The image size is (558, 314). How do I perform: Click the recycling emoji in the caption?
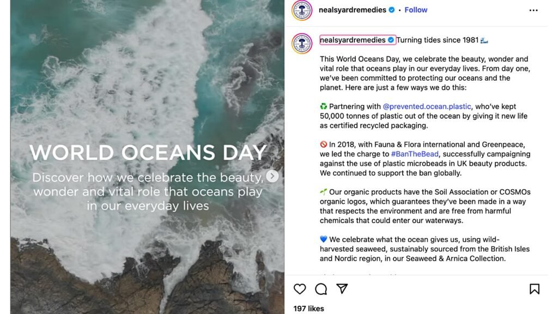pos(324,106)
